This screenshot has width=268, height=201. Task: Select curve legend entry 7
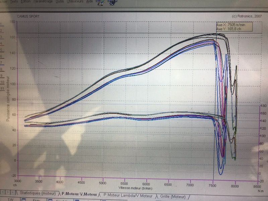click(x=1, y=63)
